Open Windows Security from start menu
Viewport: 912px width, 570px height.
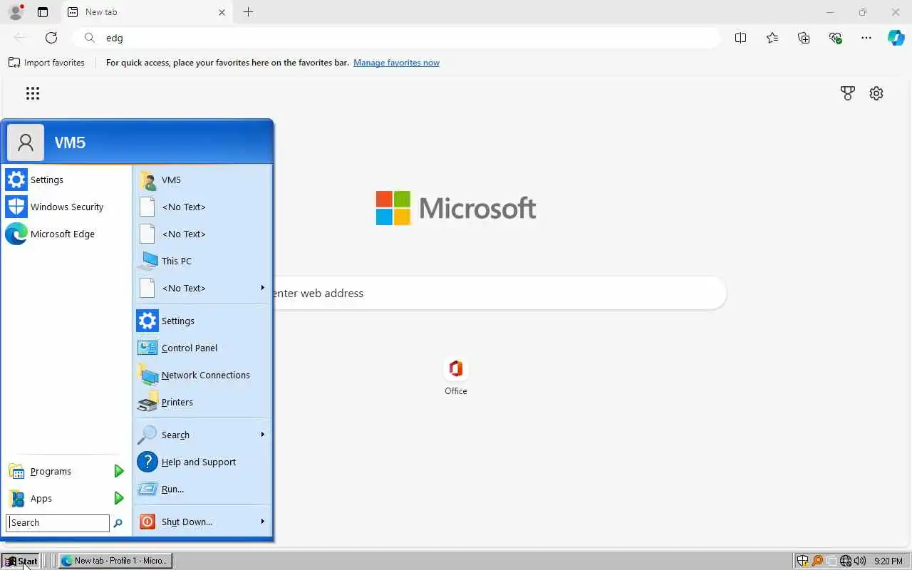[x=67, y=207]
